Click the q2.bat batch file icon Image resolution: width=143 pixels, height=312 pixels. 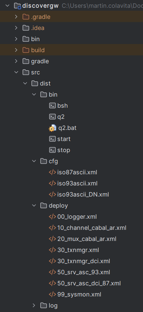click(52, 128)
